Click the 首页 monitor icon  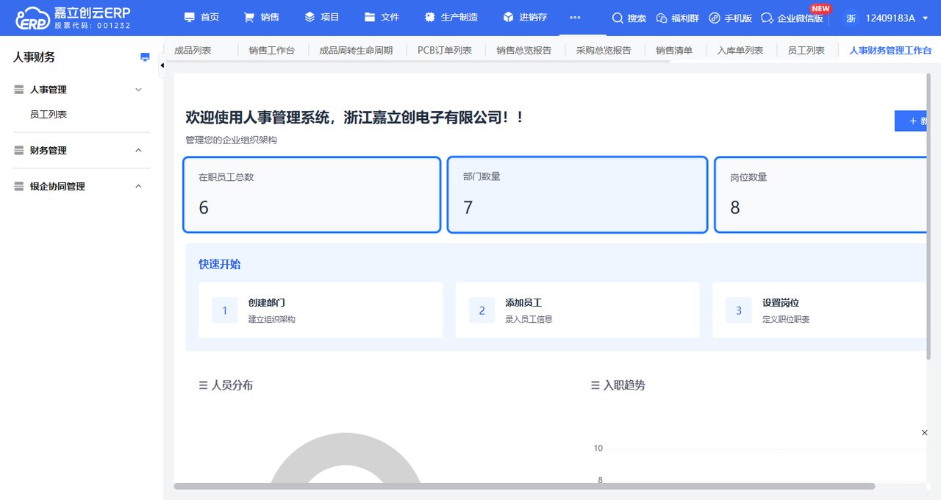tap(190, 17)
